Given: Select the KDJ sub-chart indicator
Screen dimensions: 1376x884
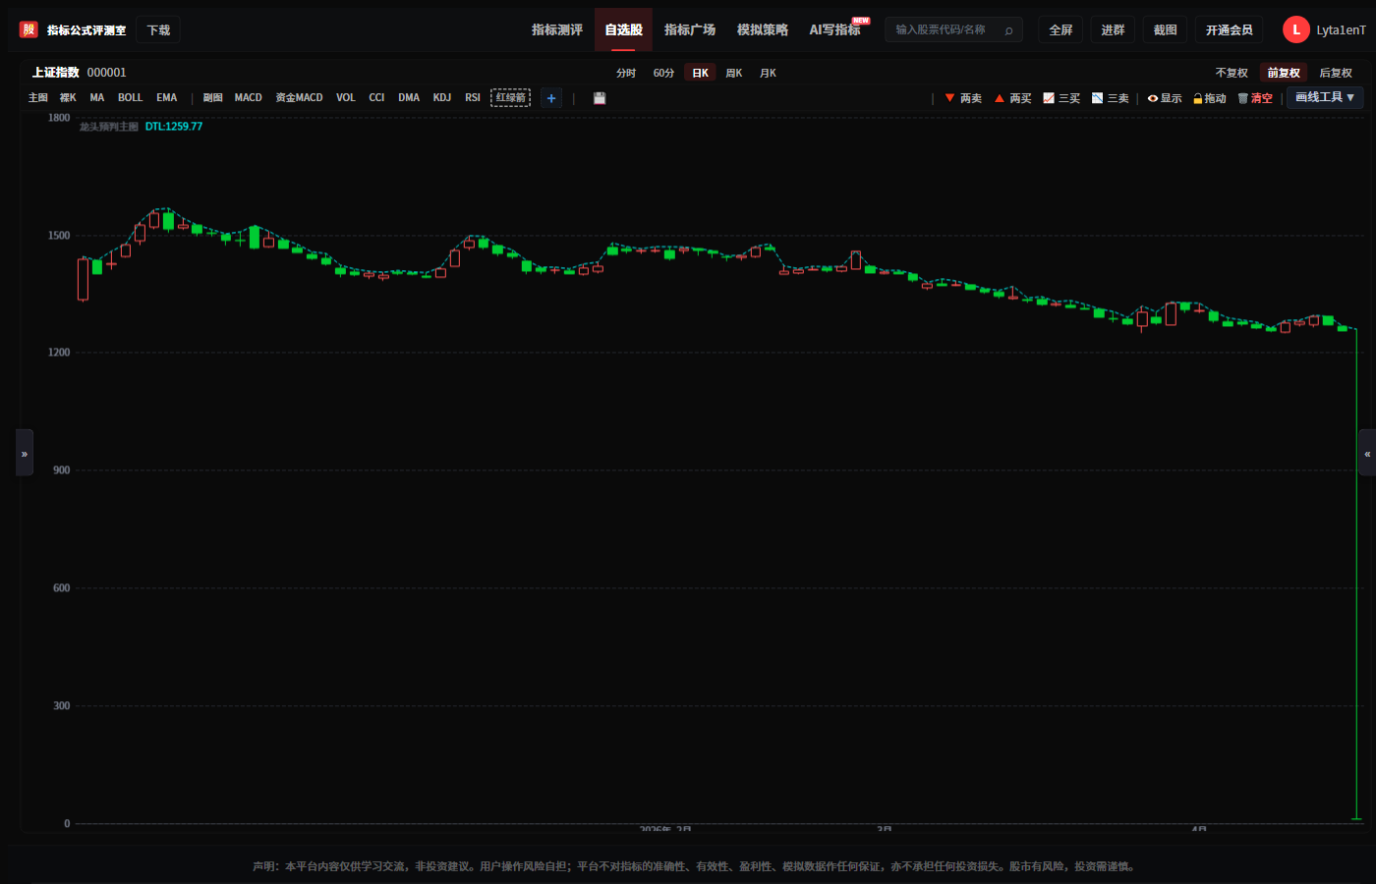Looking at the screenshot, I should pyautogui.click(x=442, y=98).
